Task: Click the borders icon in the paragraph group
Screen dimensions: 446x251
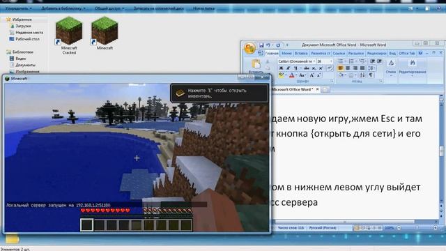Action: coord(351,75)
